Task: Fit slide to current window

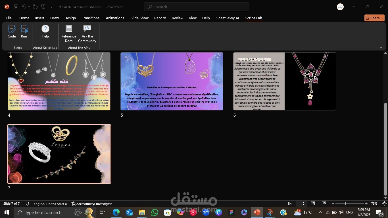Action: tap(384, 204)
